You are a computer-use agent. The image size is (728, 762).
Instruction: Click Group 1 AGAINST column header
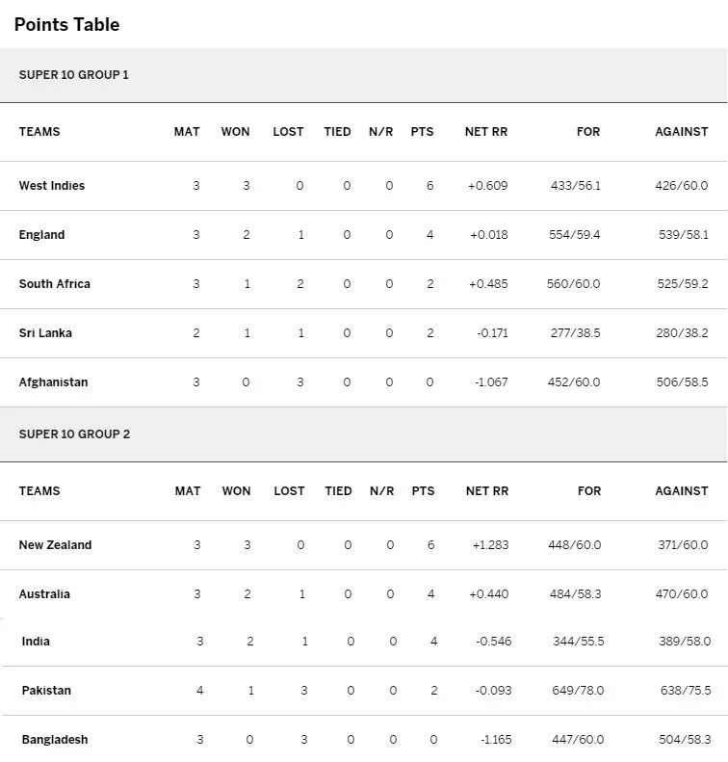tap(682, 132)
